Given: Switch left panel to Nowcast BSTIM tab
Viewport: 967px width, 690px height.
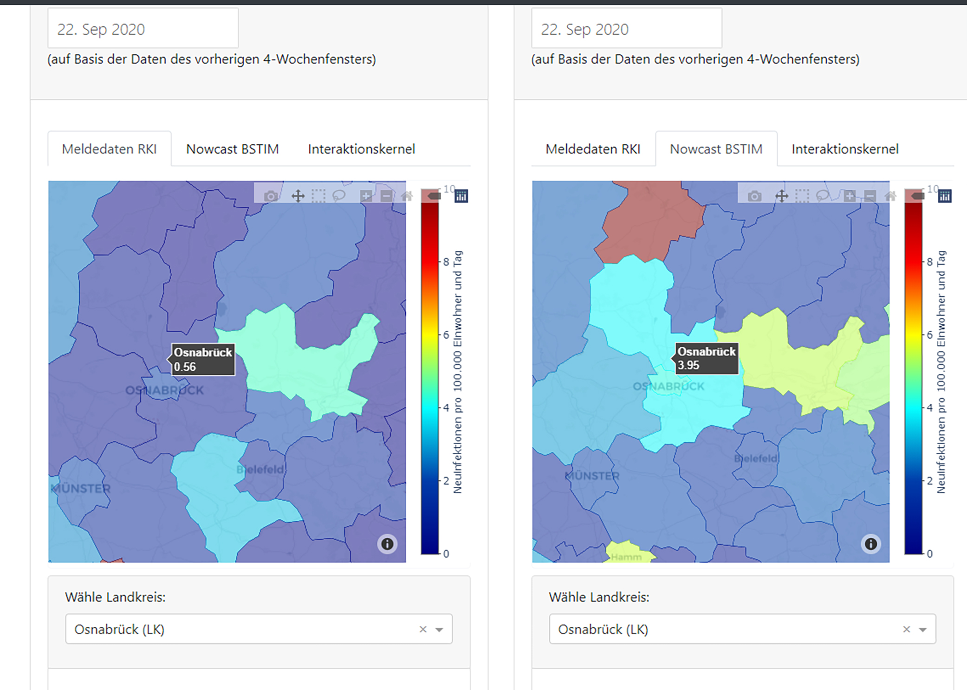Looking at the screenshot, I should (232, 149).
